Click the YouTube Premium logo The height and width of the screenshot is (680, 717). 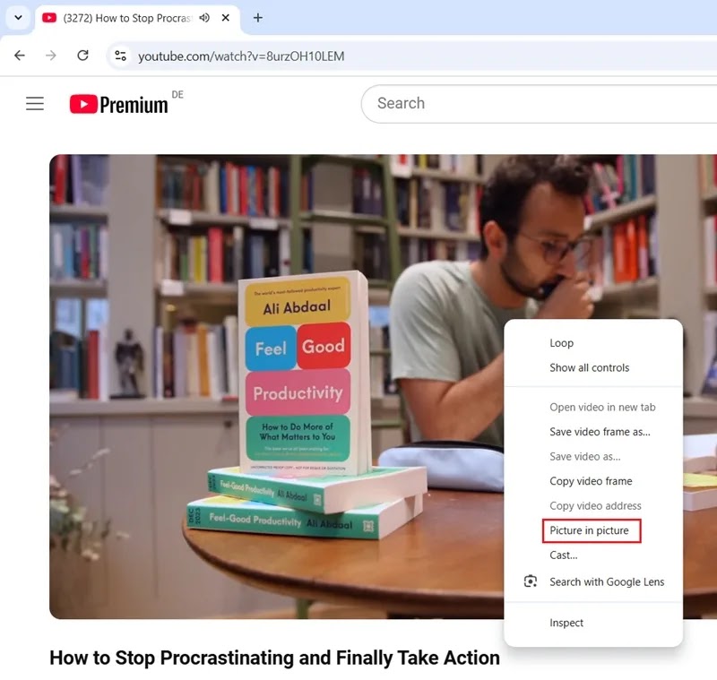click(119, 104)
